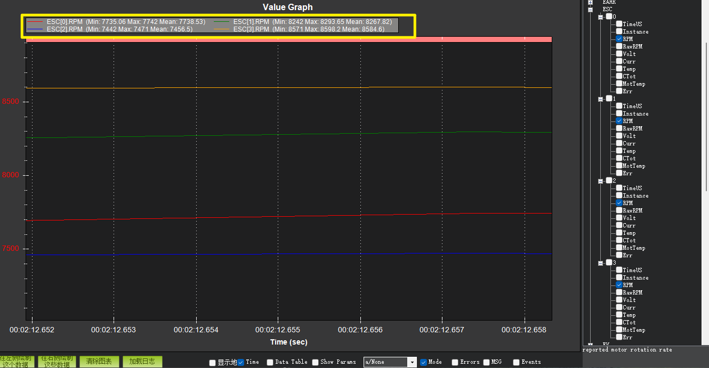Enable CTot under ESC instance 2
This screenshot has width=709, height=368.
tap(619, 240)
